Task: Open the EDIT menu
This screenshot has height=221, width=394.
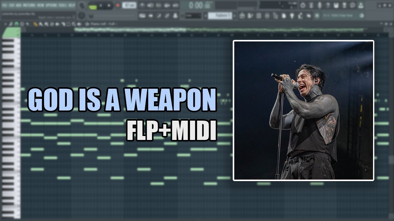Action: (x=11, y=5)
